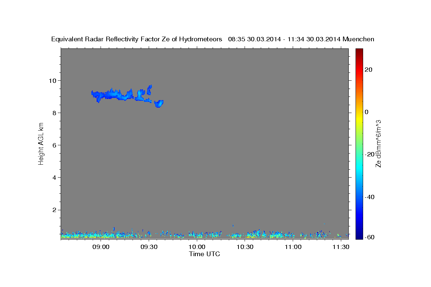Click the '11:30' time tick label

click(x=341, y=247)
